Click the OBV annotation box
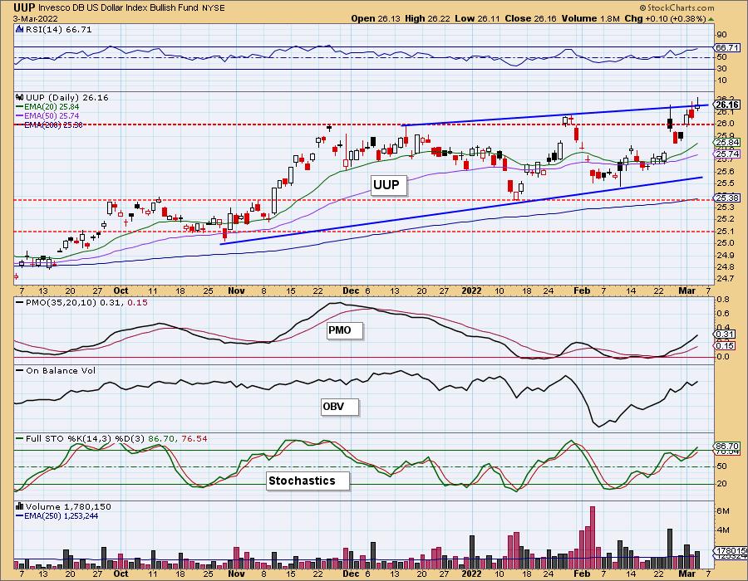This screenshot has height=581, width=748. point(340,407)
